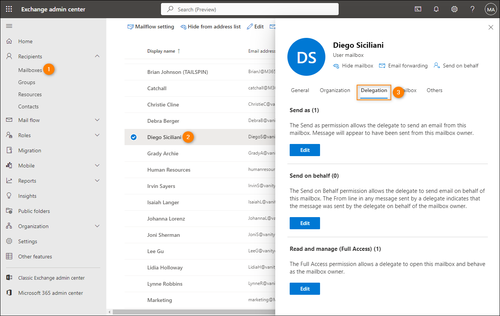Switch to the Organization tab
Screen dimensions: 500x316
(335, 90)
